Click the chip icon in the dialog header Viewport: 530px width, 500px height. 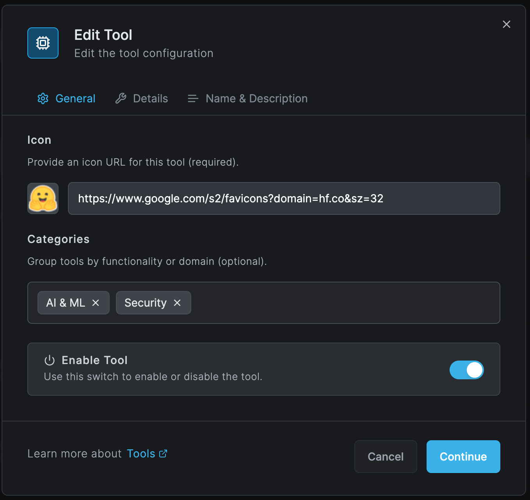[x=43, y=43]
